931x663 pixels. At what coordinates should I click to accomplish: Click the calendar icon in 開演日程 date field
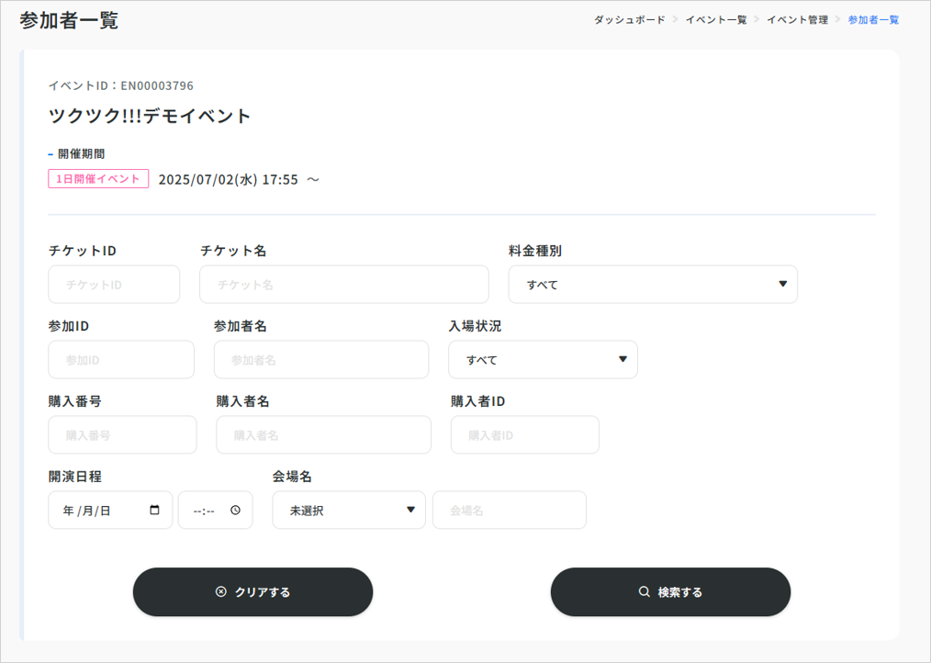coord(154,511)
